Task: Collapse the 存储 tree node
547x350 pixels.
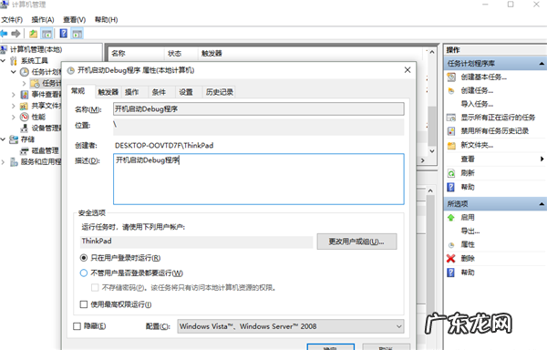Action: click(4, 139)
